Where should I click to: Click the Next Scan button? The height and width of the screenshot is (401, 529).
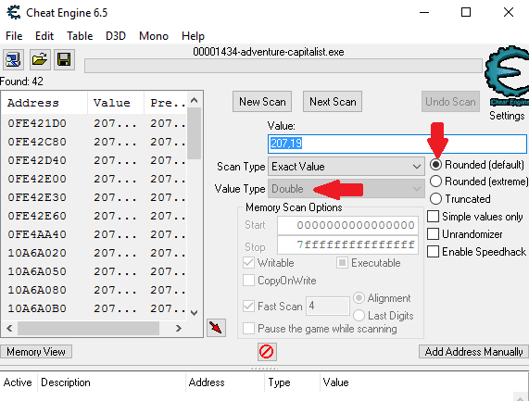(333, 102)
